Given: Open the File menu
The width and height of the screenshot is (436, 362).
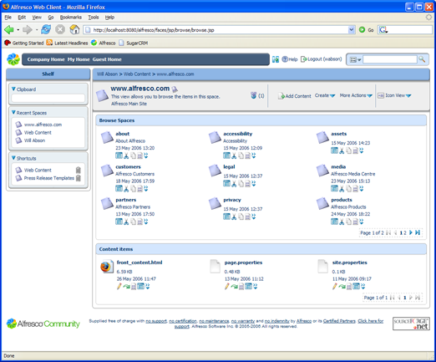Looking at the screenshot, I should pos(8,18).
